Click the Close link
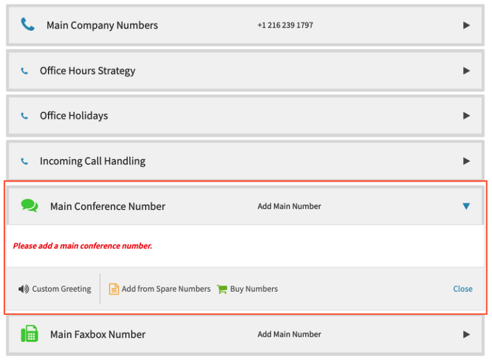This screenshot has height=362, width=492. 462,288
